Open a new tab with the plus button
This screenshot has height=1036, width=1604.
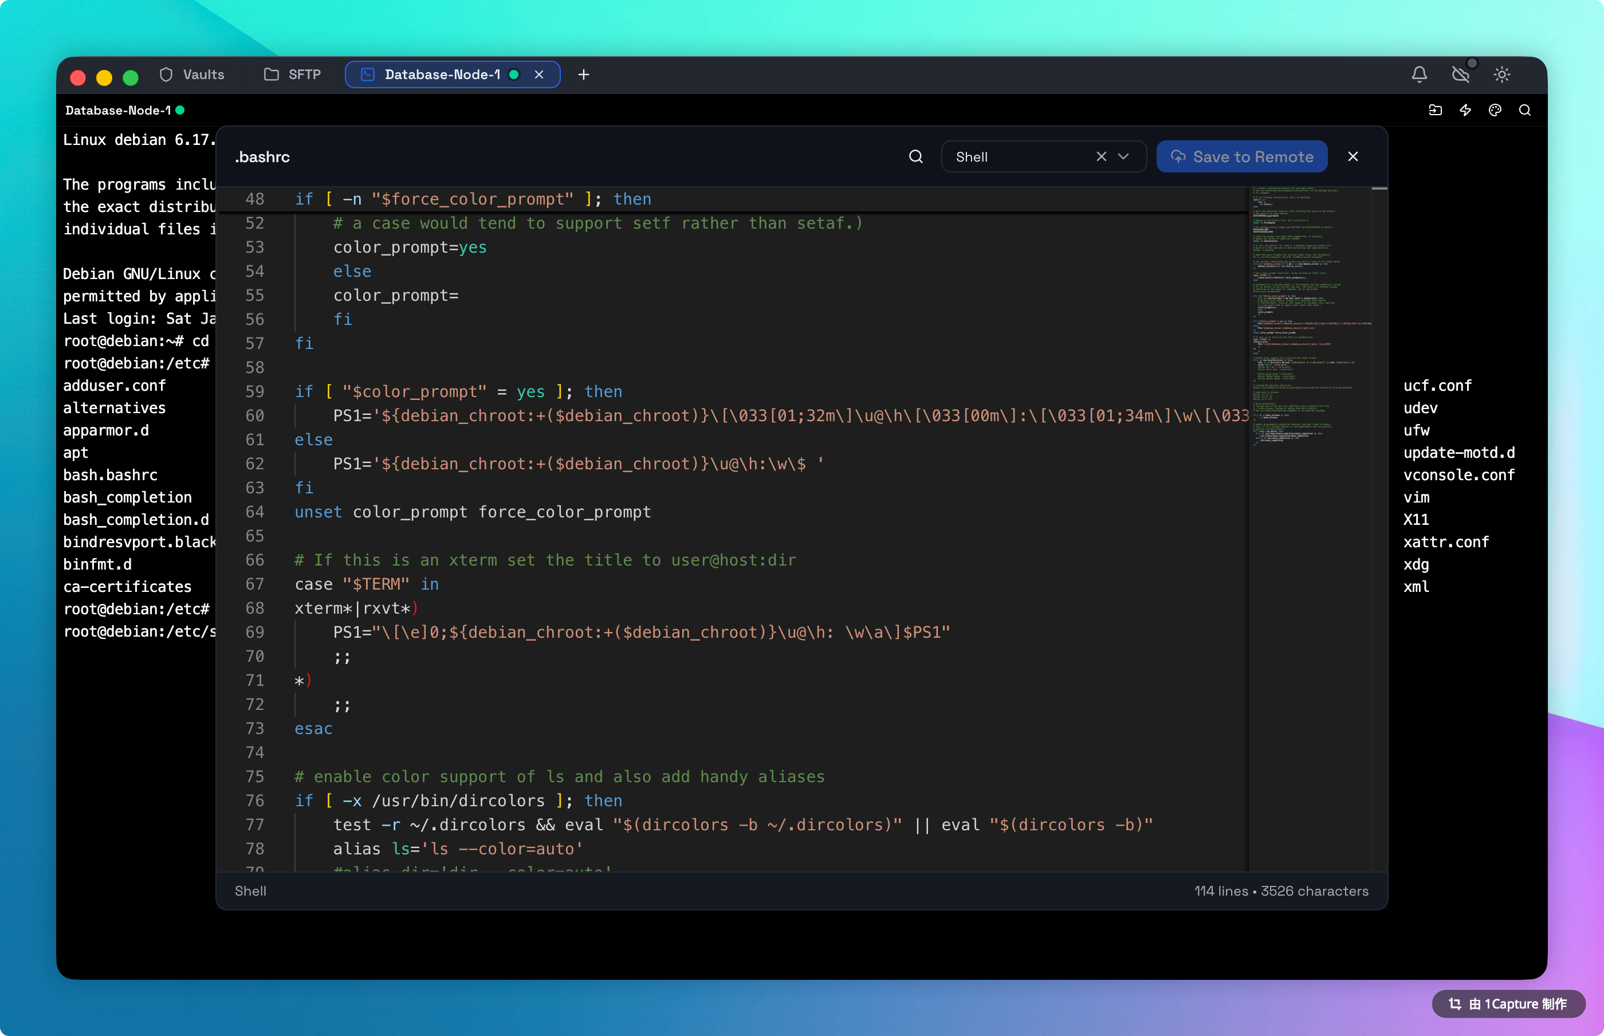tap(583, 74)
